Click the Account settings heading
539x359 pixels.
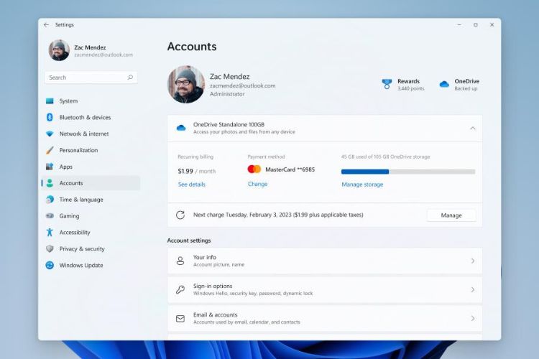coord(189,241)
